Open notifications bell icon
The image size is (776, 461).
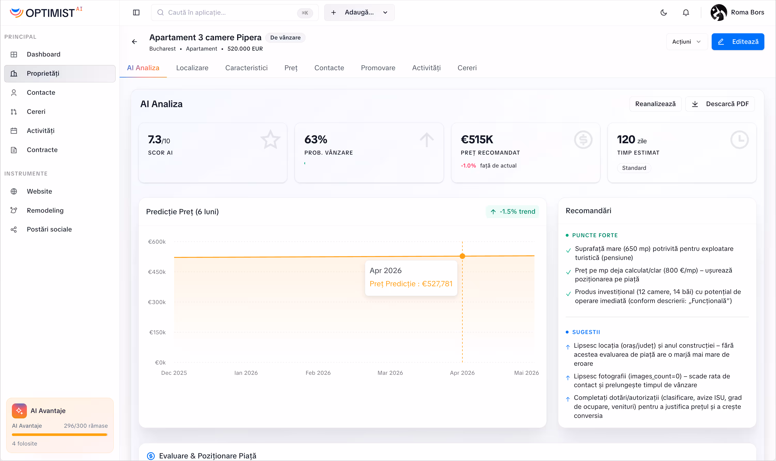686,12
